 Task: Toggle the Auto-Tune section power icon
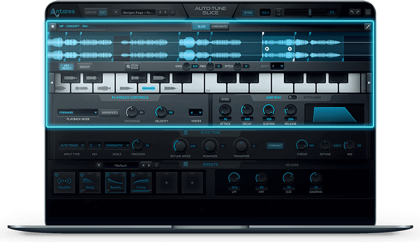[x=185, y=133]
